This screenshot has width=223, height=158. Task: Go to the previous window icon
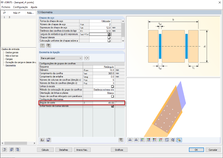coord(11,150)
